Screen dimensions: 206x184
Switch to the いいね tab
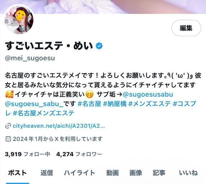188,173
